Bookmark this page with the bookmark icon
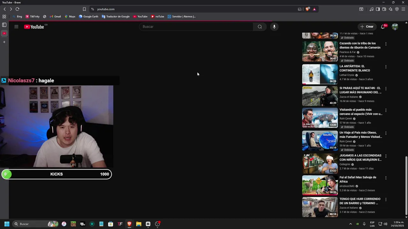 (x=84, y=9)
